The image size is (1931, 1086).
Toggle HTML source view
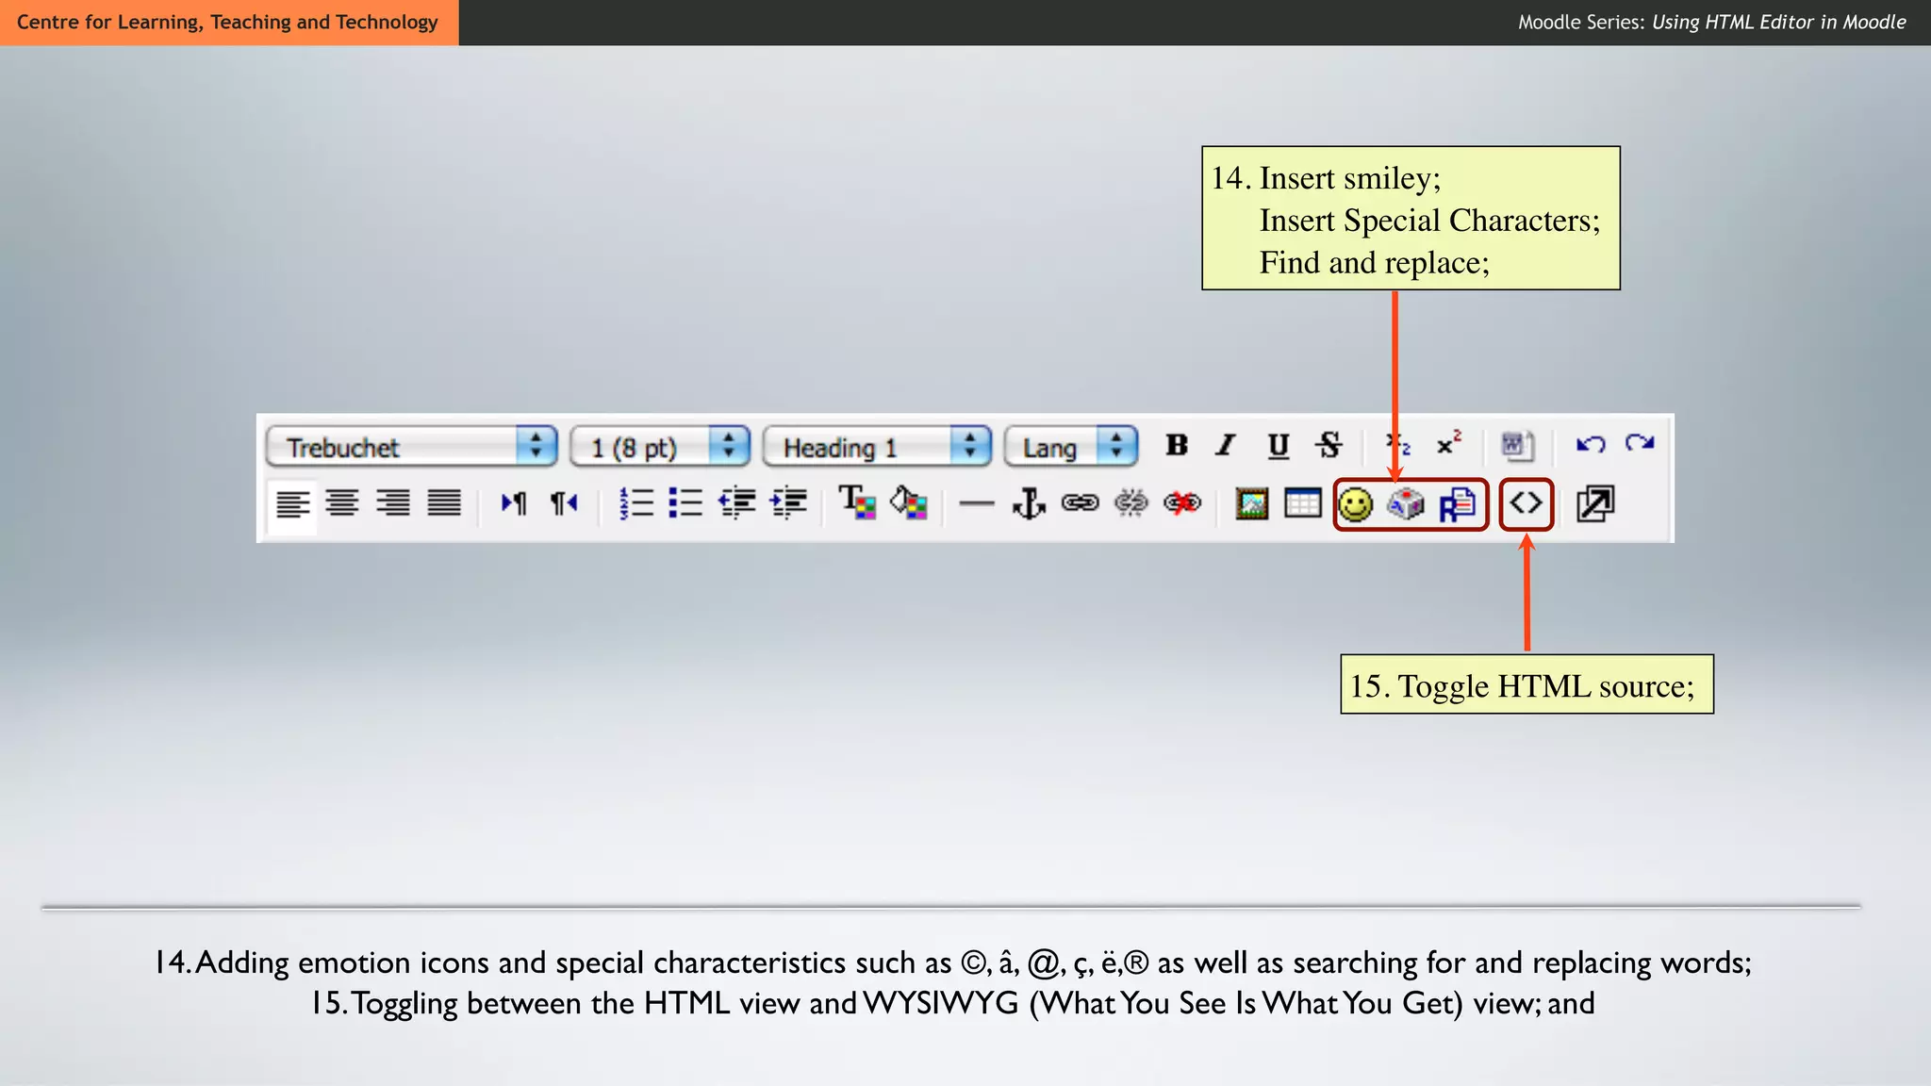tap(1526, 503)
